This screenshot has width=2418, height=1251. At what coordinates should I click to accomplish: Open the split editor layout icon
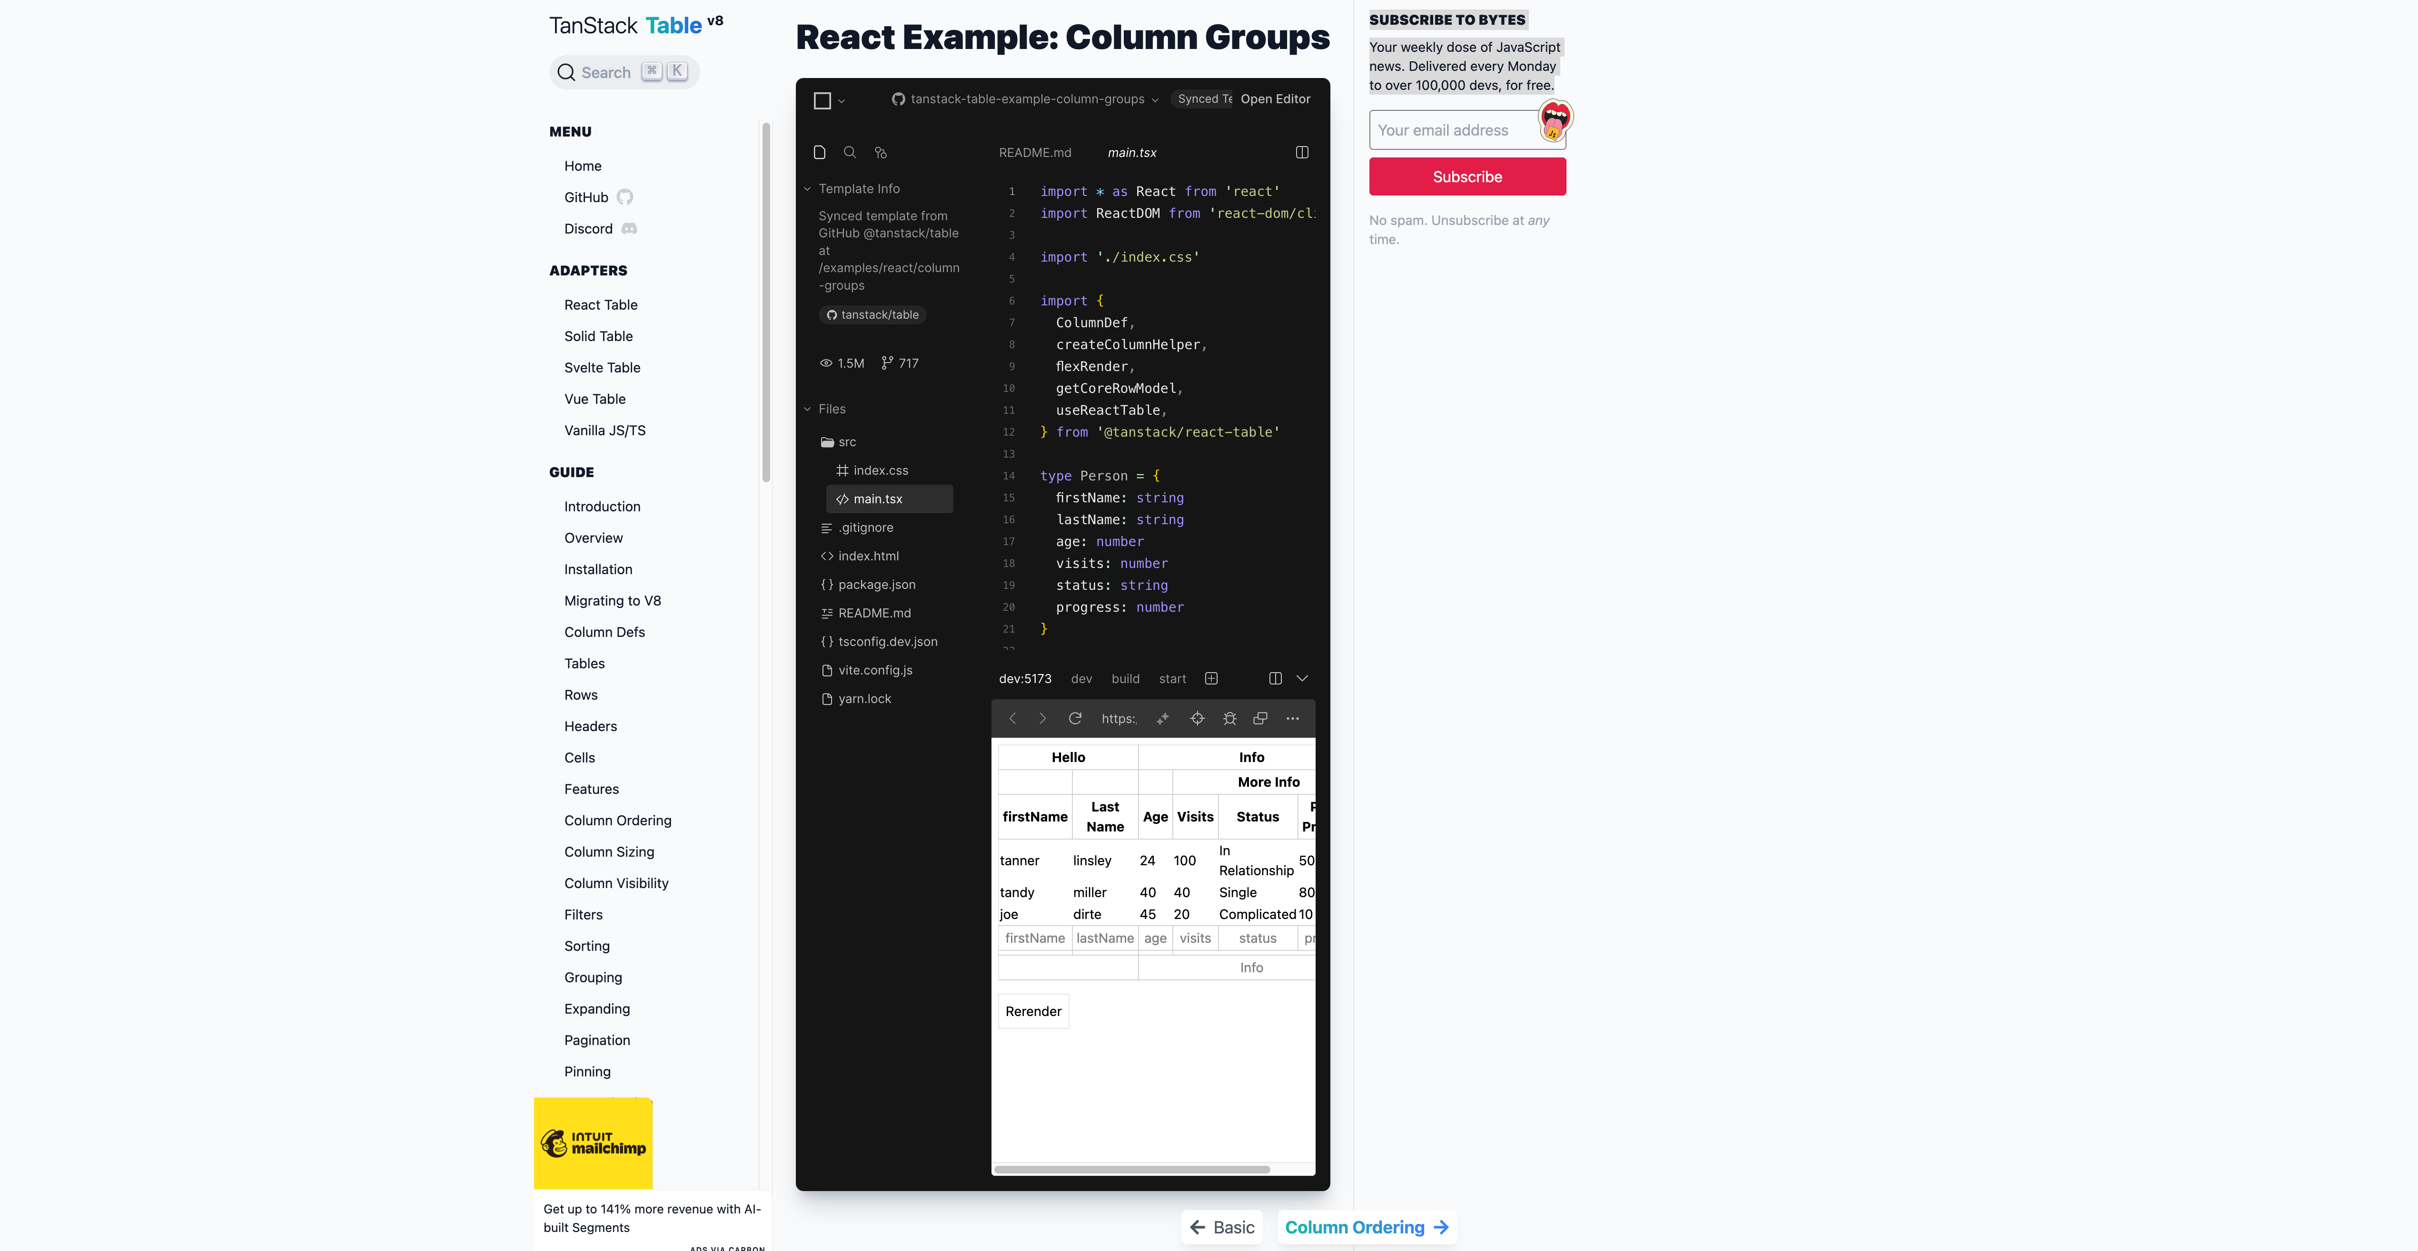pyautogui.click(x=1302, y=152)
